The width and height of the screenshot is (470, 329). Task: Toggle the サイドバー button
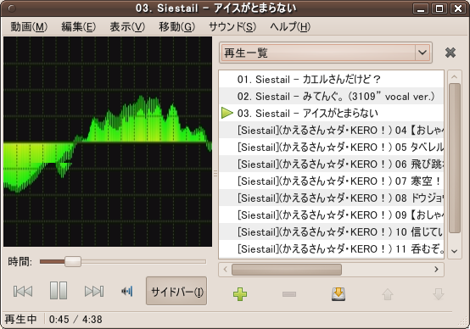point(176,291)
